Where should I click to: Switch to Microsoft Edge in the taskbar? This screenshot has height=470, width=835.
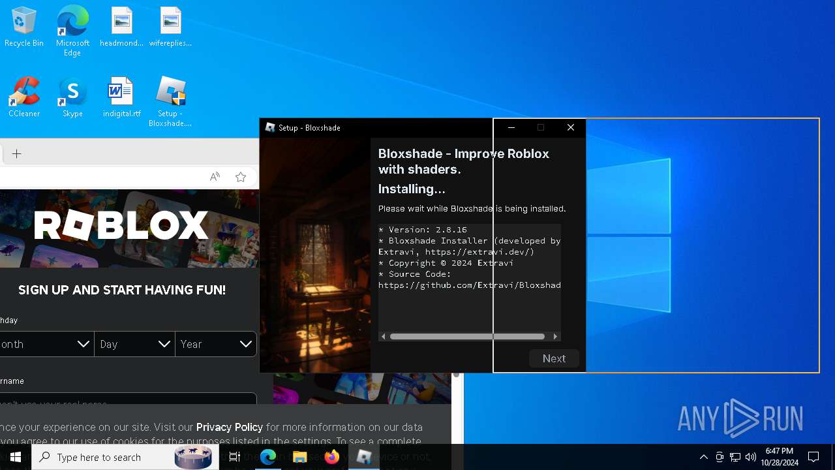pos(268,457)
